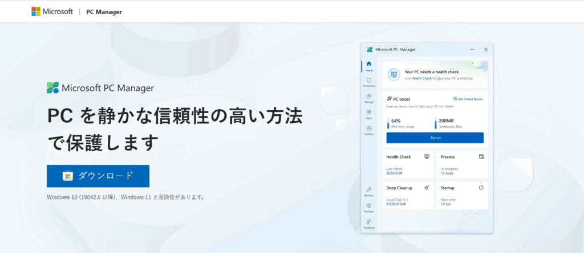Viewport: 584px width, 253px height.
Task: Click the blue Boost button
Action: 435,138
